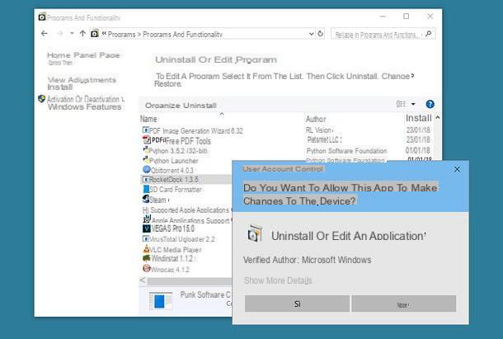503x339 pixels.
Task: Expand the address bar history dropdown
Action: click(311, 34)
